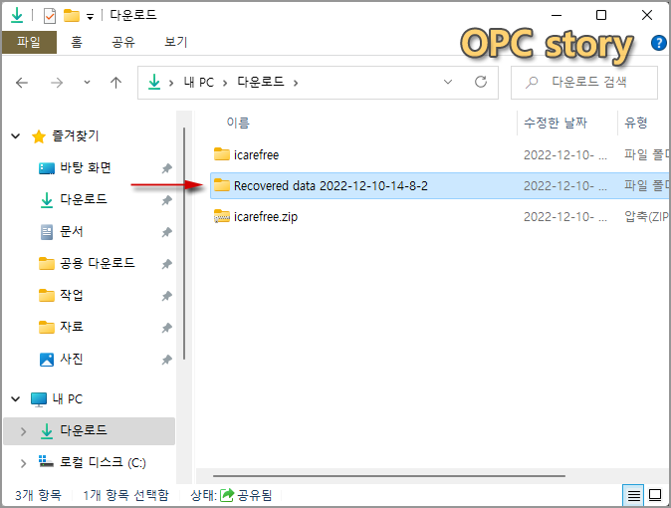Click the address bar download location icon
Viewport: 671px width, 508px height.
point(154,82)
